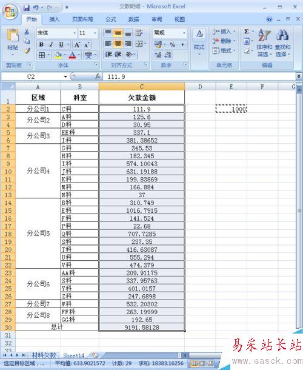This screenshot has width=303, height=370.
Task: Toggle bold formatting
Action: point(41,44)
